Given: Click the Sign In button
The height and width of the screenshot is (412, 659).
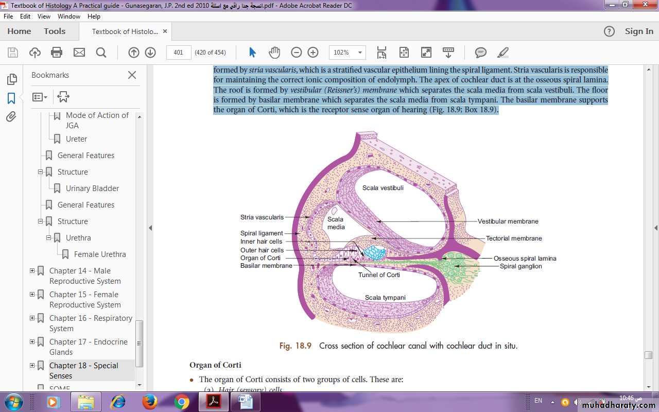Looking at the screenshot, I should (x=638, y=31).
